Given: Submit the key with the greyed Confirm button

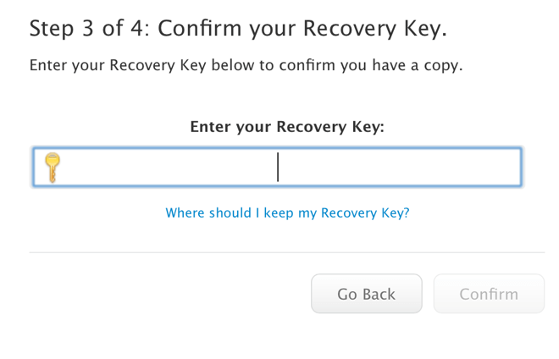Looking at the screenshot, I should click(488, 294).
